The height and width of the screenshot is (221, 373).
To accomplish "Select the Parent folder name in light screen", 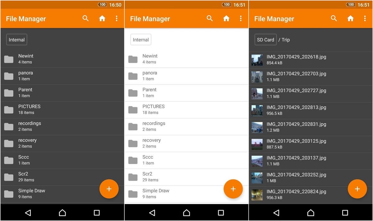I will (150, 90).
